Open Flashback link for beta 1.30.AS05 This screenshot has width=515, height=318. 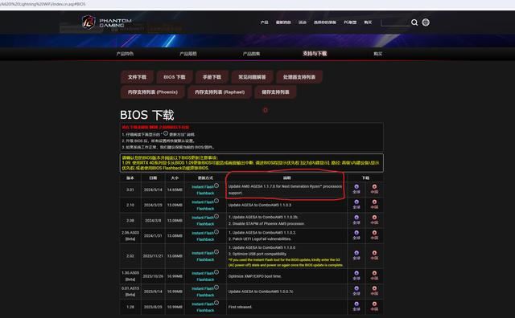(x=205, y=279)
